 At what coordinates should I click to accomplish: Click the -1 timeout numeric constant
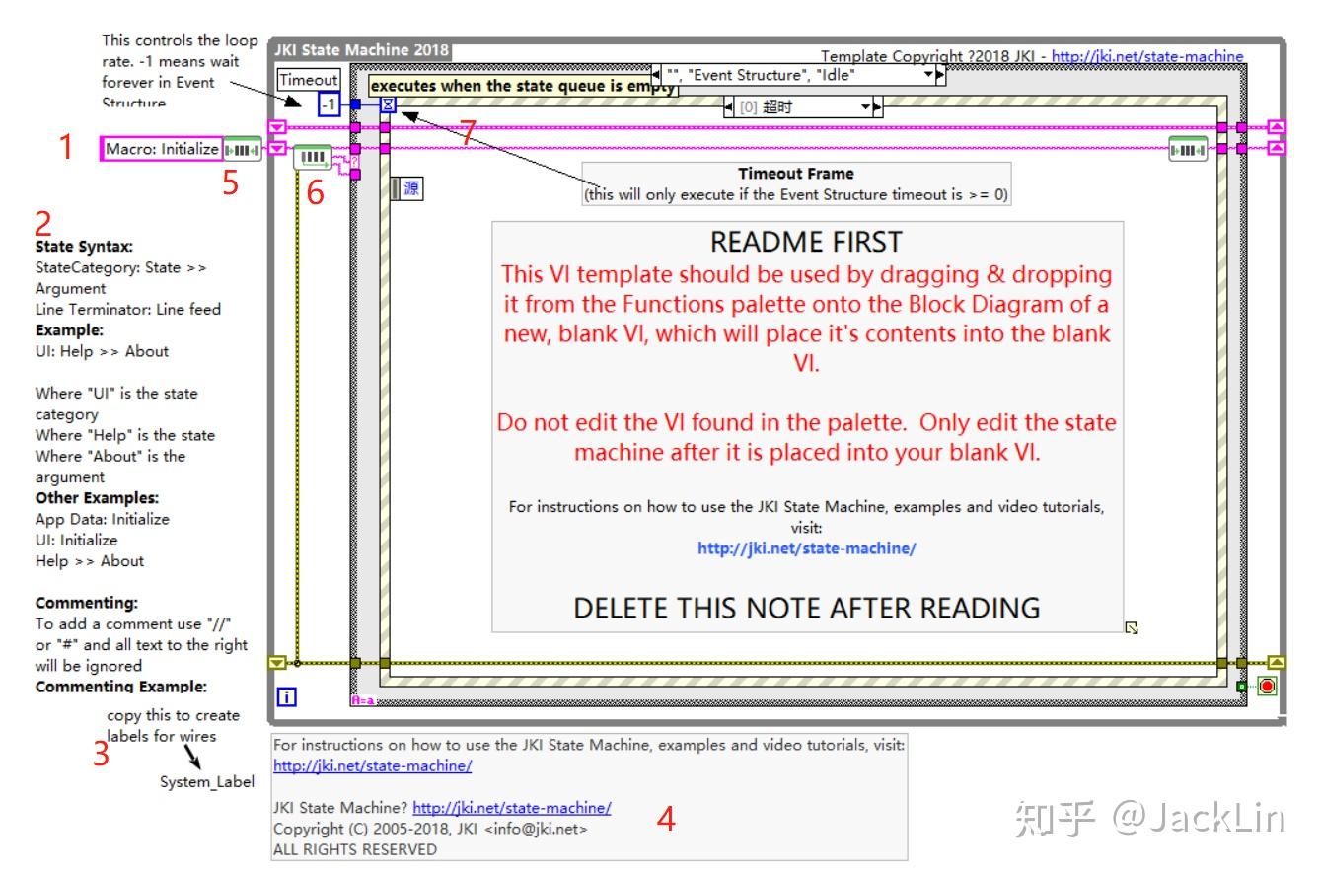pyautogui.click(x=329, y=104)
